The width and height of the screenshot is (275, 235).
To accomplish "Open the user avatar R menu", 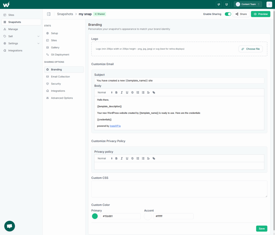I will click(x=269, y=4).
